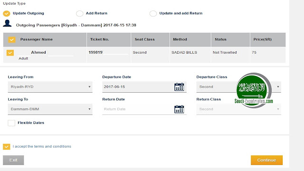Click the Continue button
This screenshot has width=304, height=171.
(x=266, y=160)
